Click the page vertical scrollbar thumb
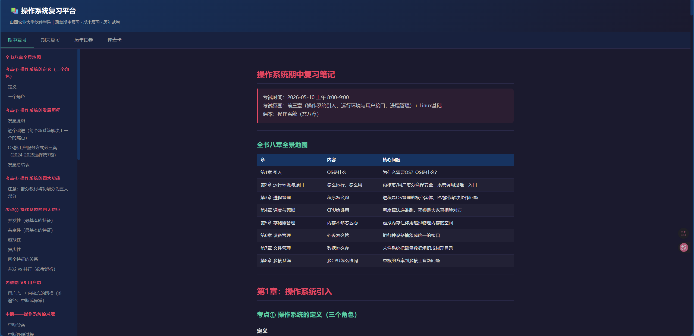 692,8
